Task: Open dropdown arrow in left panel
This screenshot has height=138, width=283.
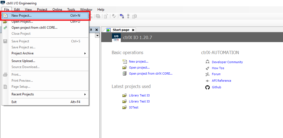Action: [97, 36]
